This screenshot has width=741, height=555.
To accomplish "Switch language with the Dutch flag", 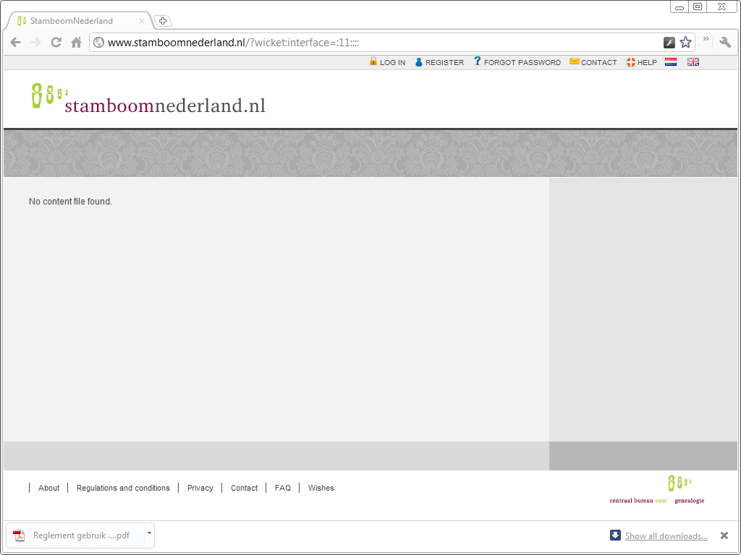I will click(x=671, y=62).
